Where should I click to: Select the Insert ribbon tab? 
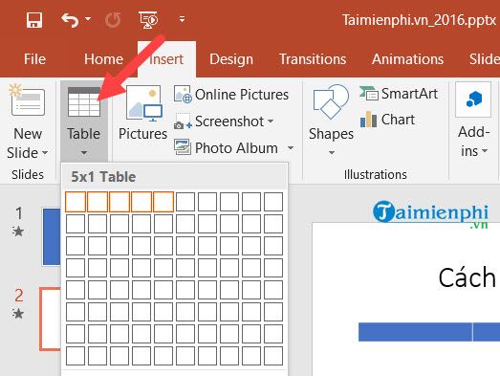pyautogui.click(x=166, y=59)
